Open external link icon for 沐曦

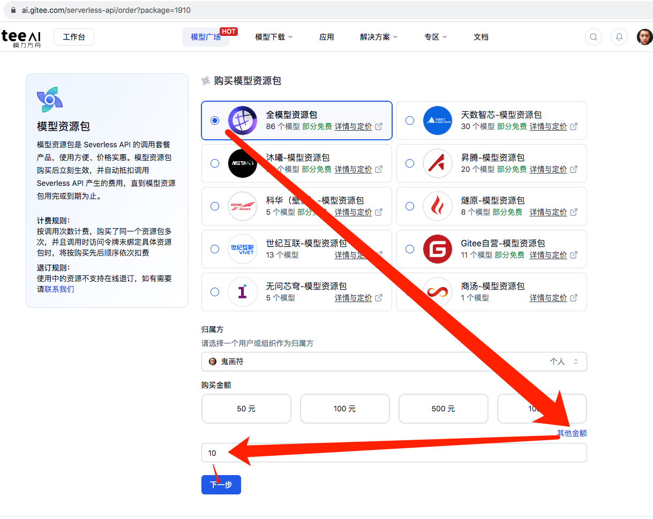point(379,169)
